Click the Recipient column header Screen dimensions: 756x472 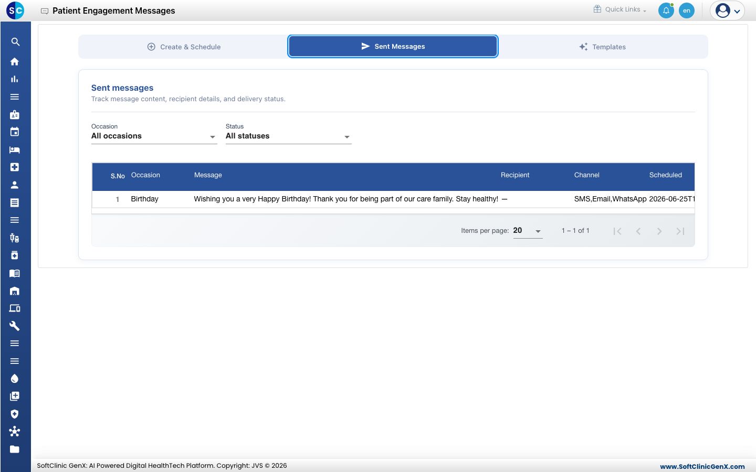(515, 175)
